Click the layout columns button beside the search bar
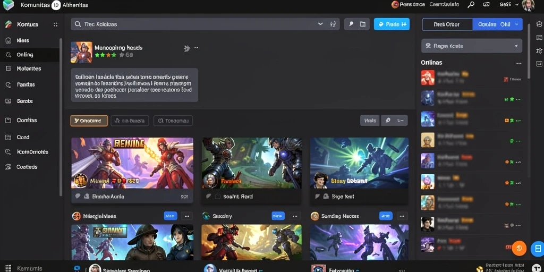Screen dimensions: 544x272 click(x=363, y=24)
